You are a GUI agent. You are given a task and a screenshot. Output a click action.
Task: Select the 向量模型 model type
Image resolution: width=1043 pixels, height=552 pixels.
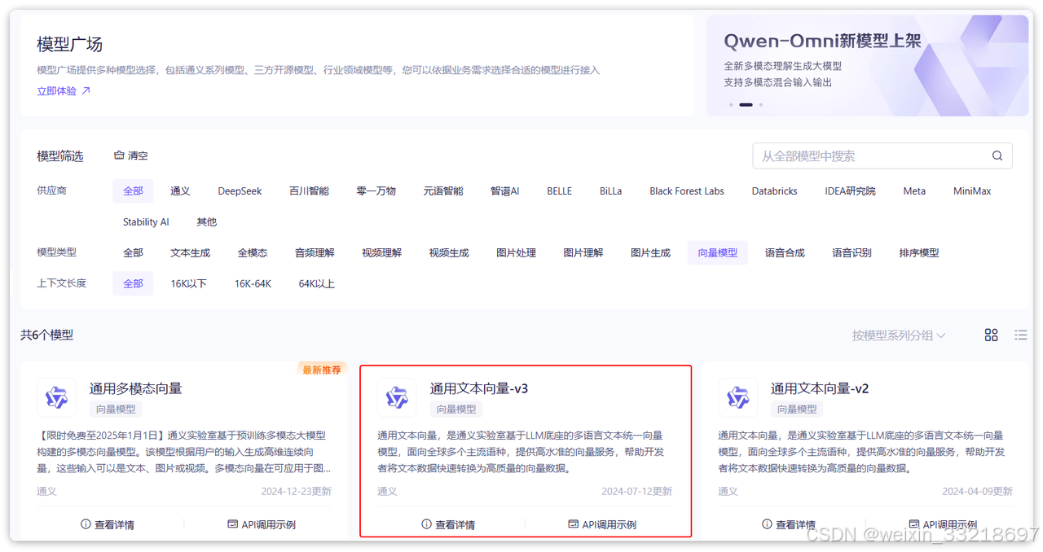pyautogui.click(x=717, y=252)
